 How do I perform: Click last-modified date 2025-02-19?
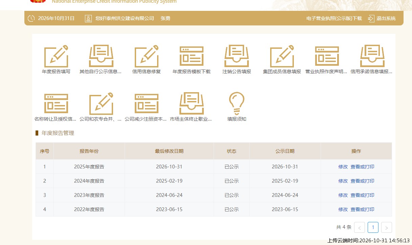click(x=169, y=181)
